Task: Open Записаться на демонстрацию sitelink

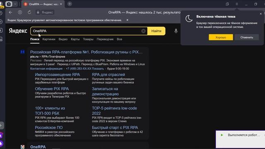Action: (105, 91)
